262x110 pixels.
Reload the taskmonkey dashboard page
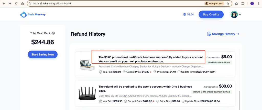click(x=16, y=4)
